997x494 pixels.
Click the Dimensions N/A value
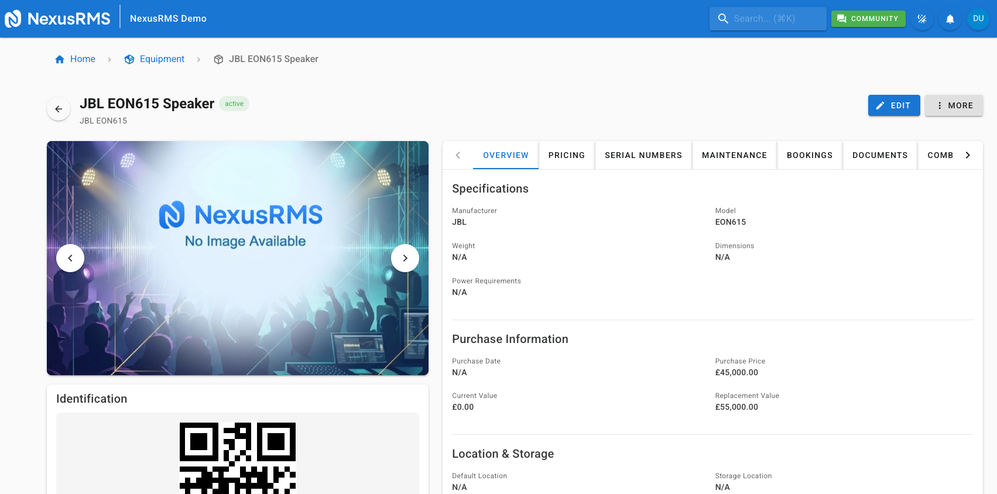tap(722, 257)
